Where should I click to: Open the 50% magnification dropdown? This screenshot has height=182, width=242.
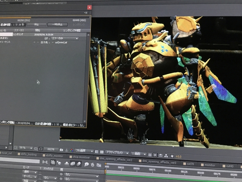point(25,148)
